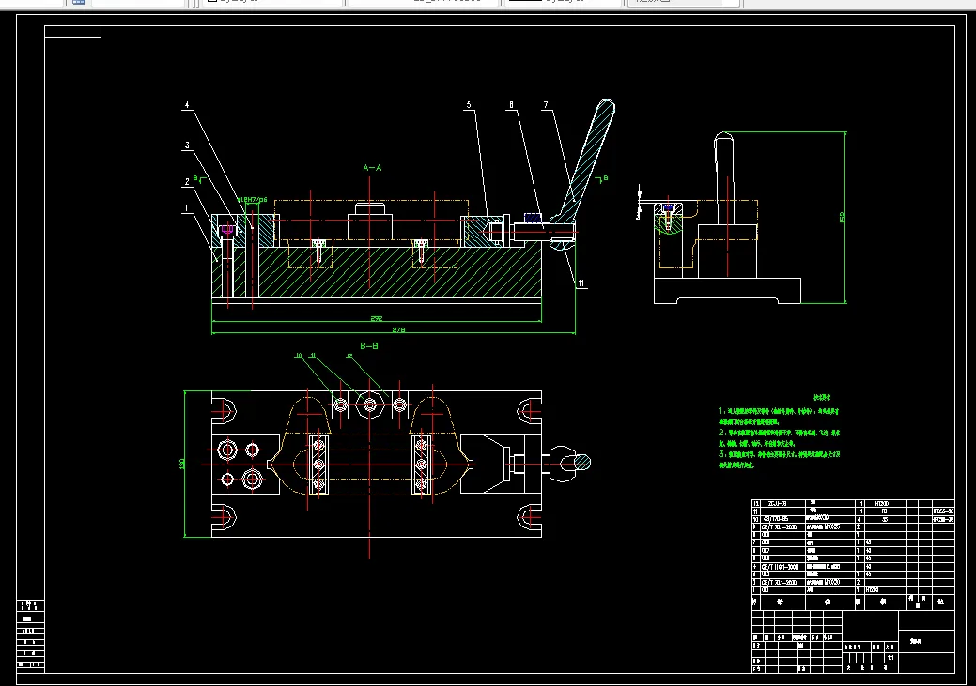Select part callout number 3
Screen dimensions: 976x686
pos(187,145)
